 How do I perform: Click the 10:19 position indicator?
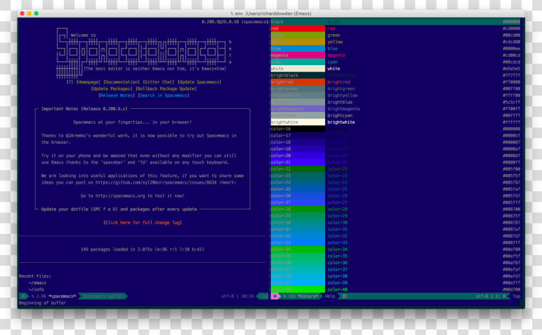(x=247, y=296)
